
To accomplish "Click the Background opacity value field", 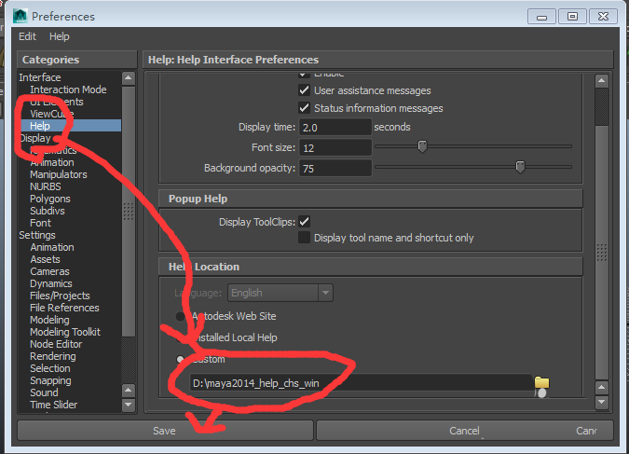I will point(335,168).
